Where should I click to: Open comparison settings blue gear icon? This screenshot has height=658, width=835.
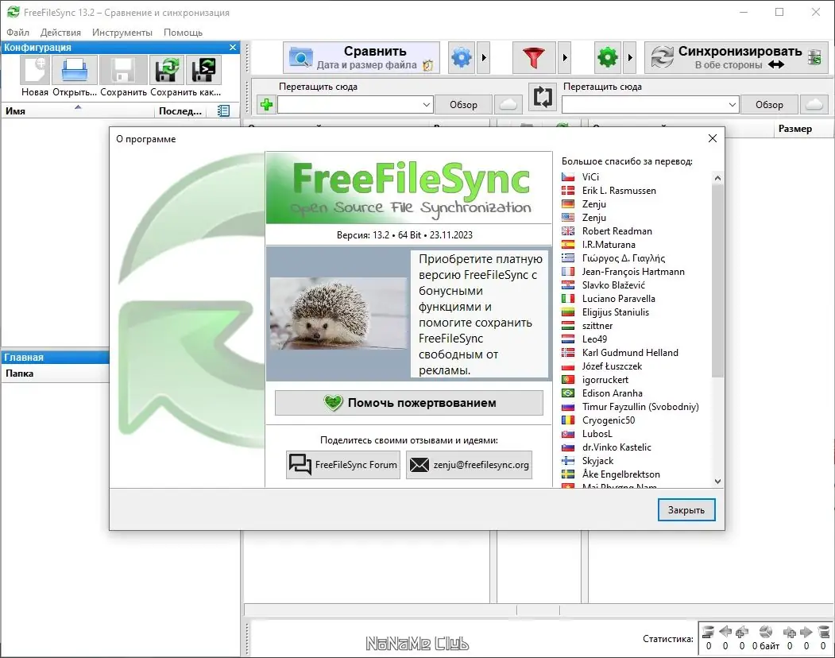click(461, 57)
